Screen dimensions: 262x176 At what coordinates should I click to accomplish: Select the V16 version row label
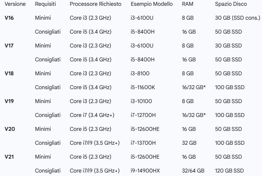click(9, 18)
